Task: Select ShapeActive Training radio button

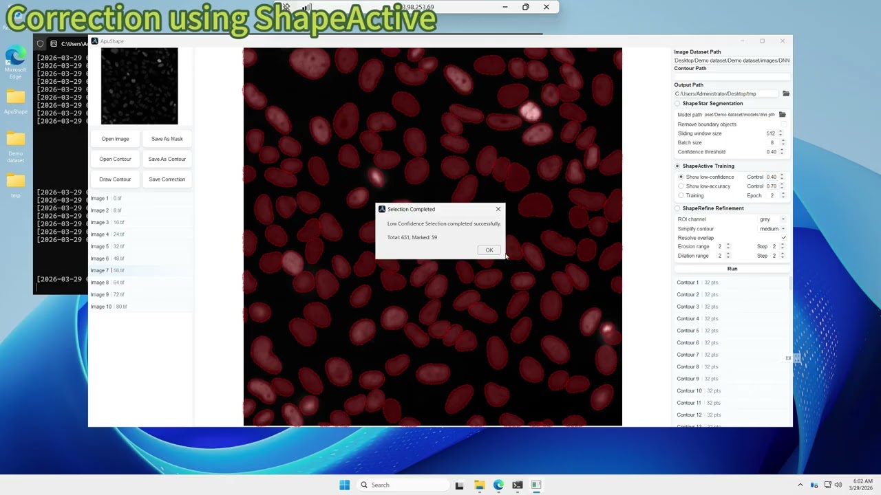Action: click(x=677, y=166)
